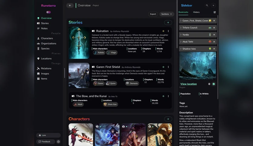Open Notes in the left navigation
The width and height of the screenshot is (253, 146).
[44, 28]
